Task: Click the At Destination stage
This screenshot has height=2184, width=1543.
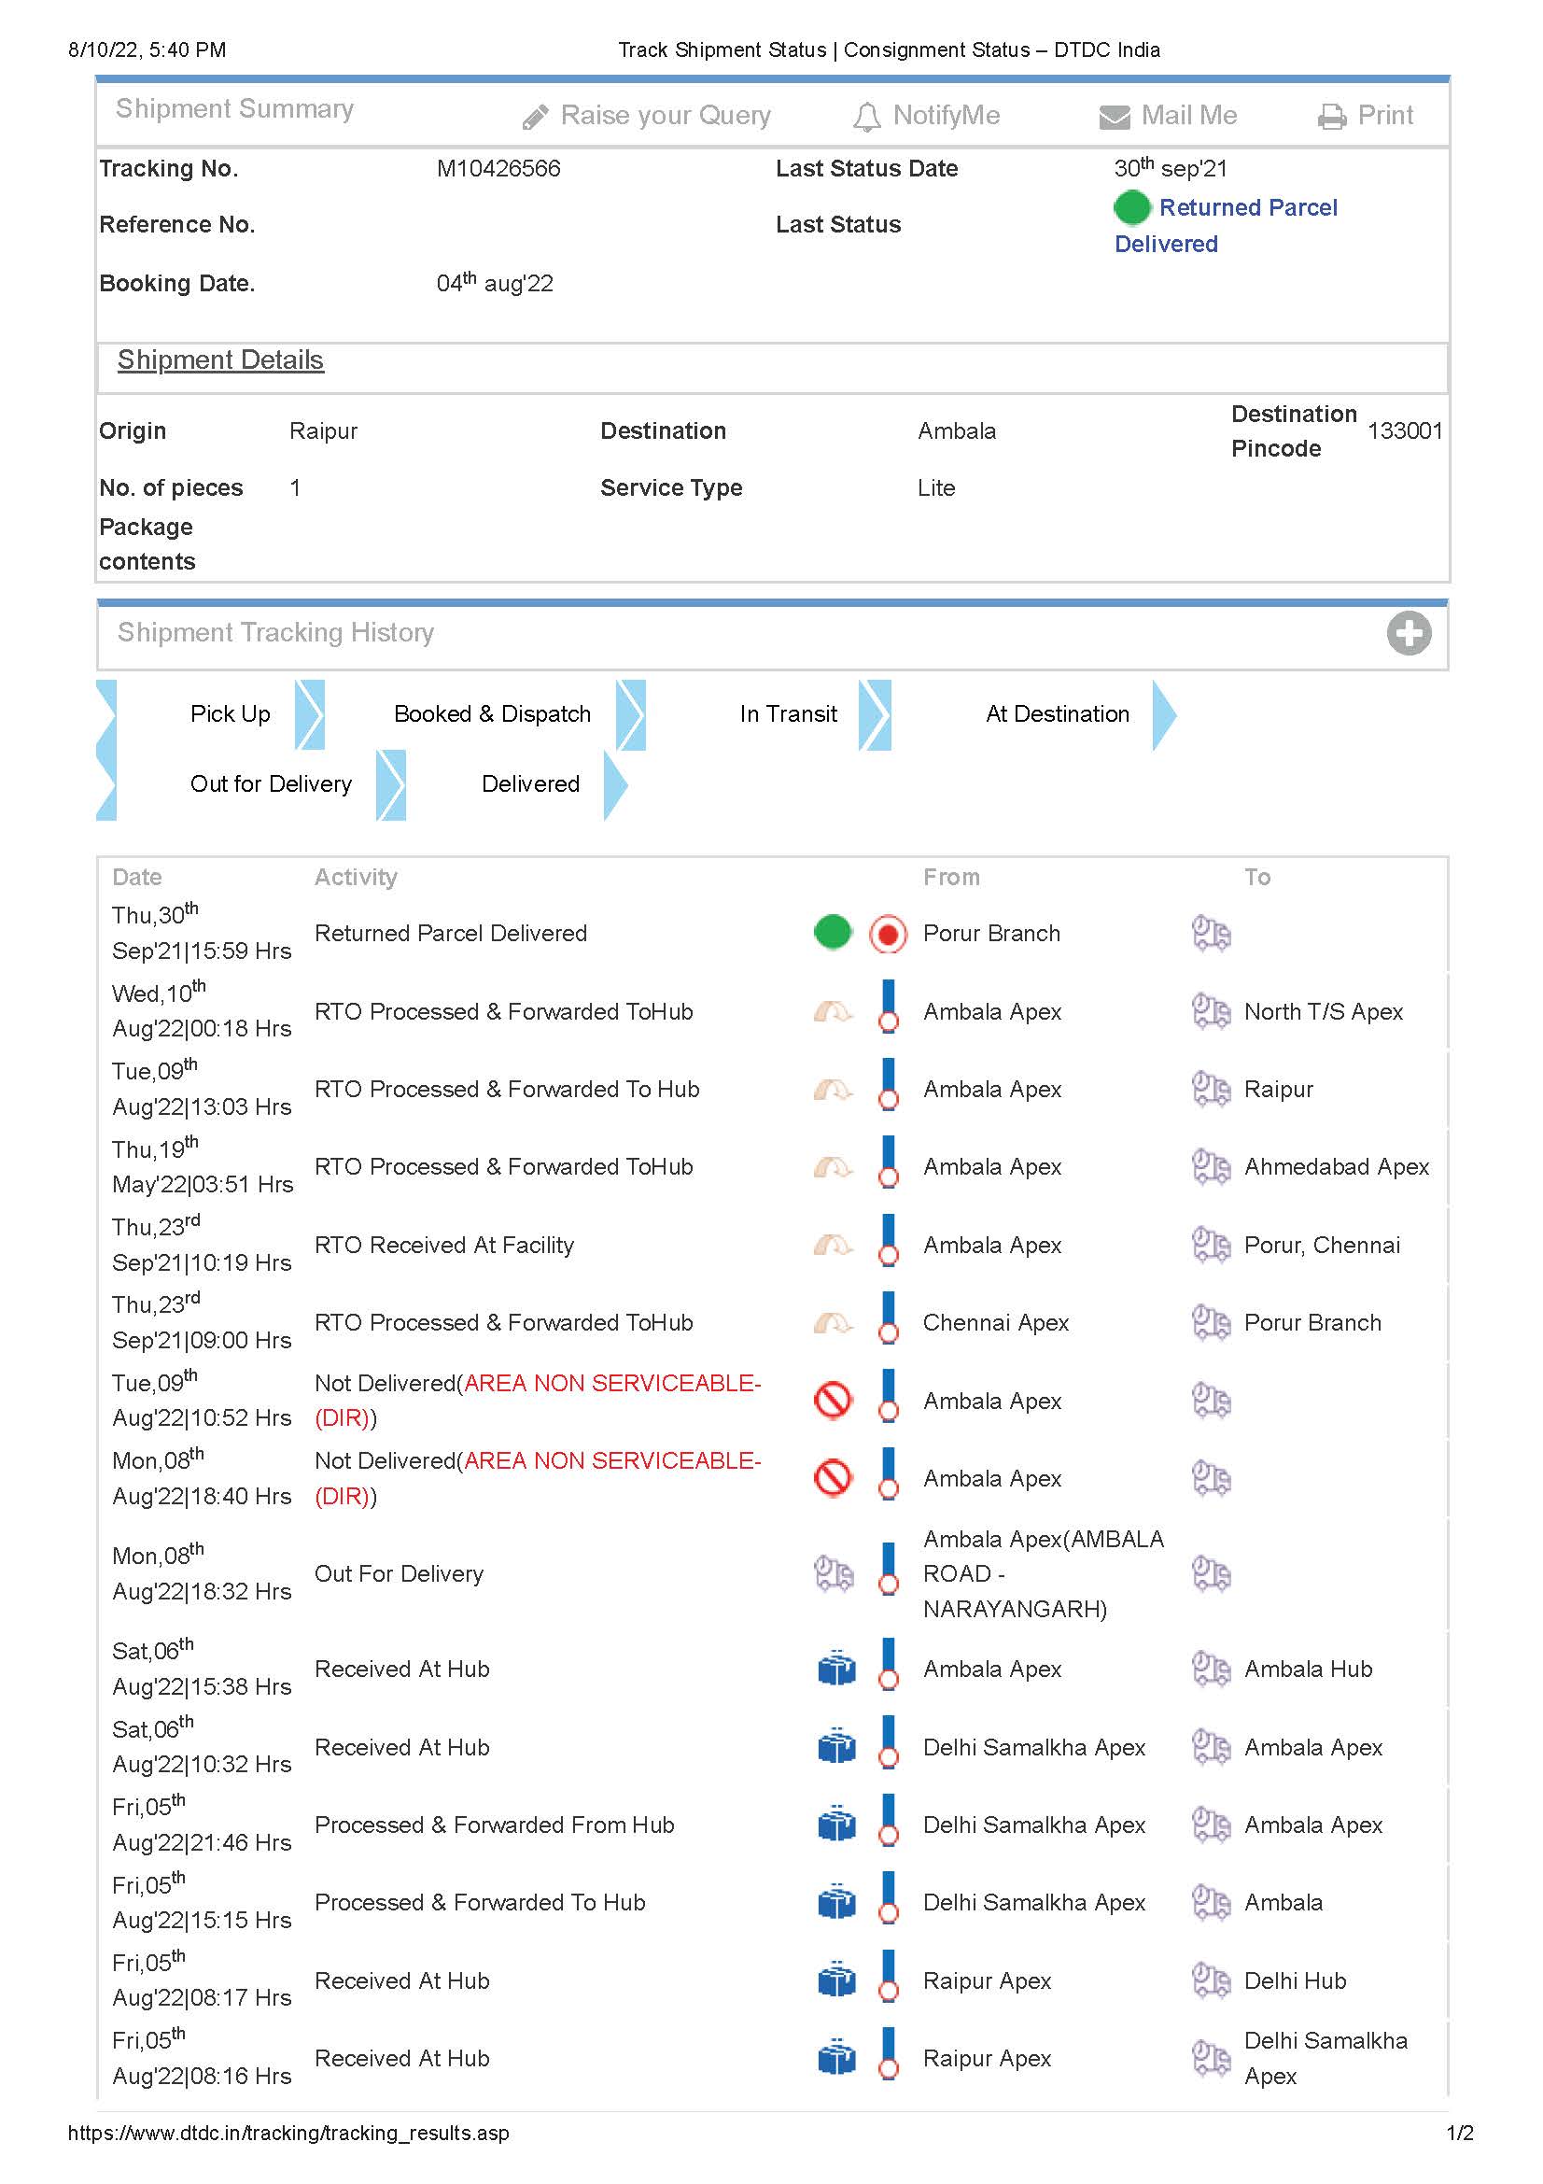Action: click(x=1058, y=714)
